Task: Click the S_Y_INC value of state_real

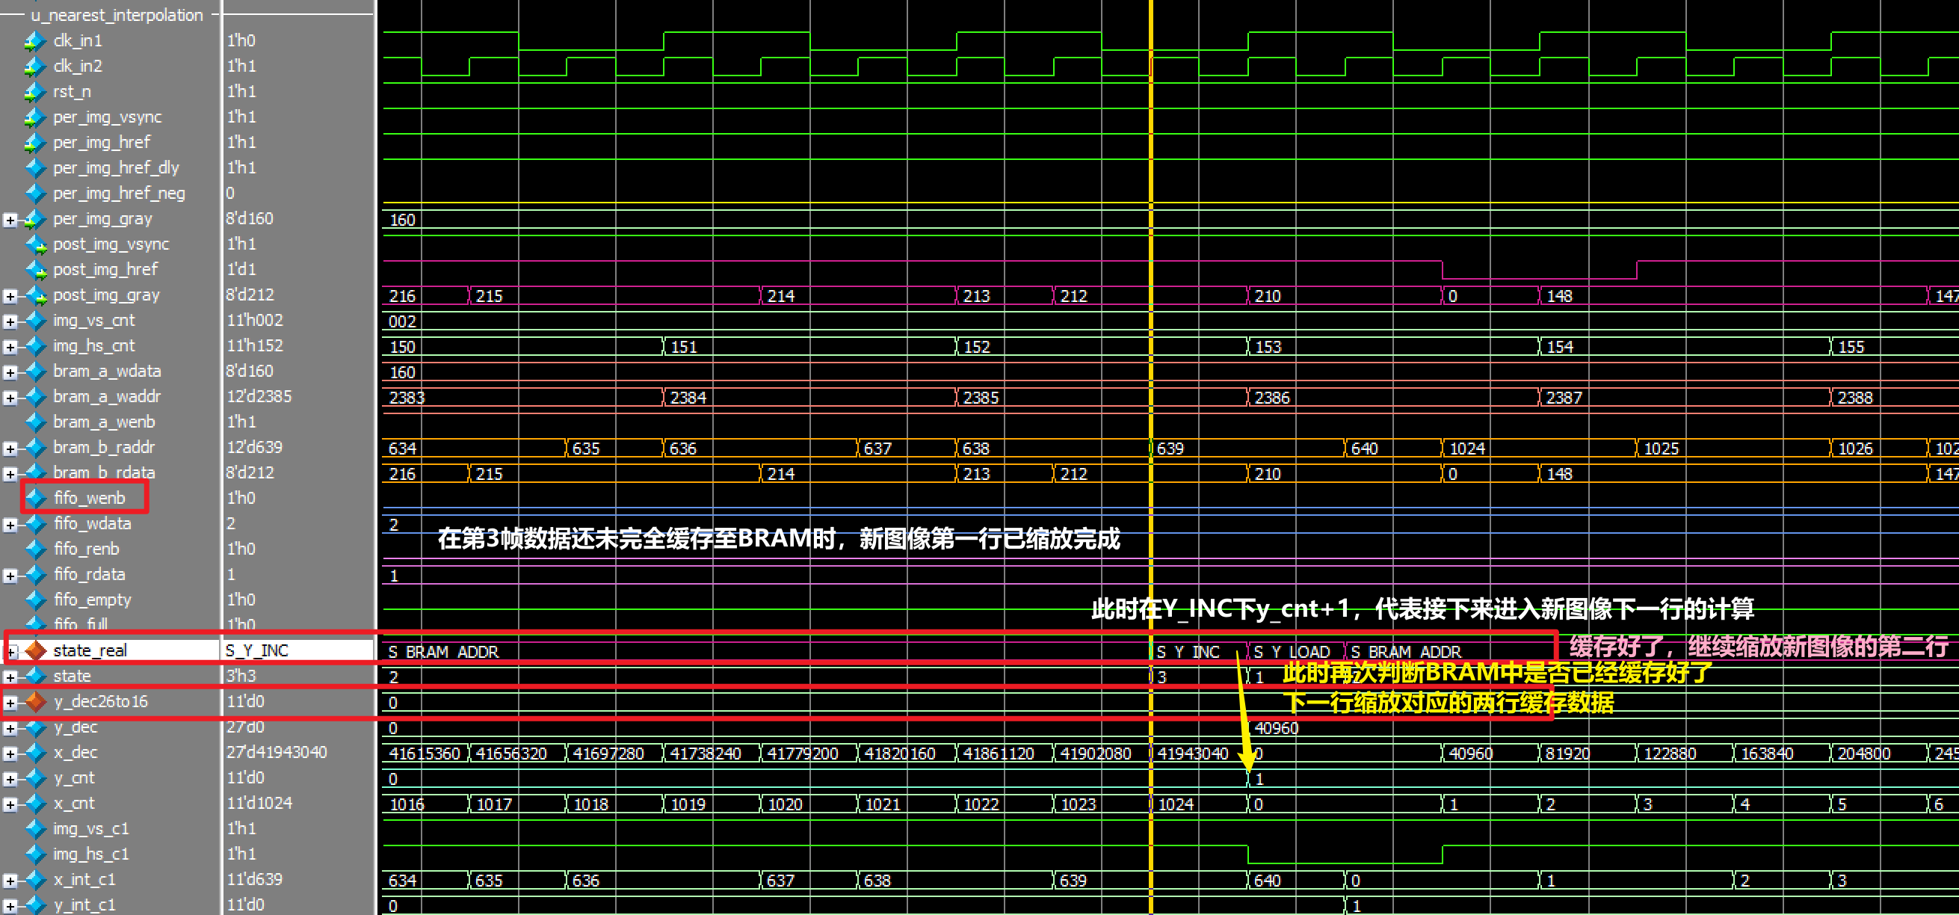Action: 257,650
